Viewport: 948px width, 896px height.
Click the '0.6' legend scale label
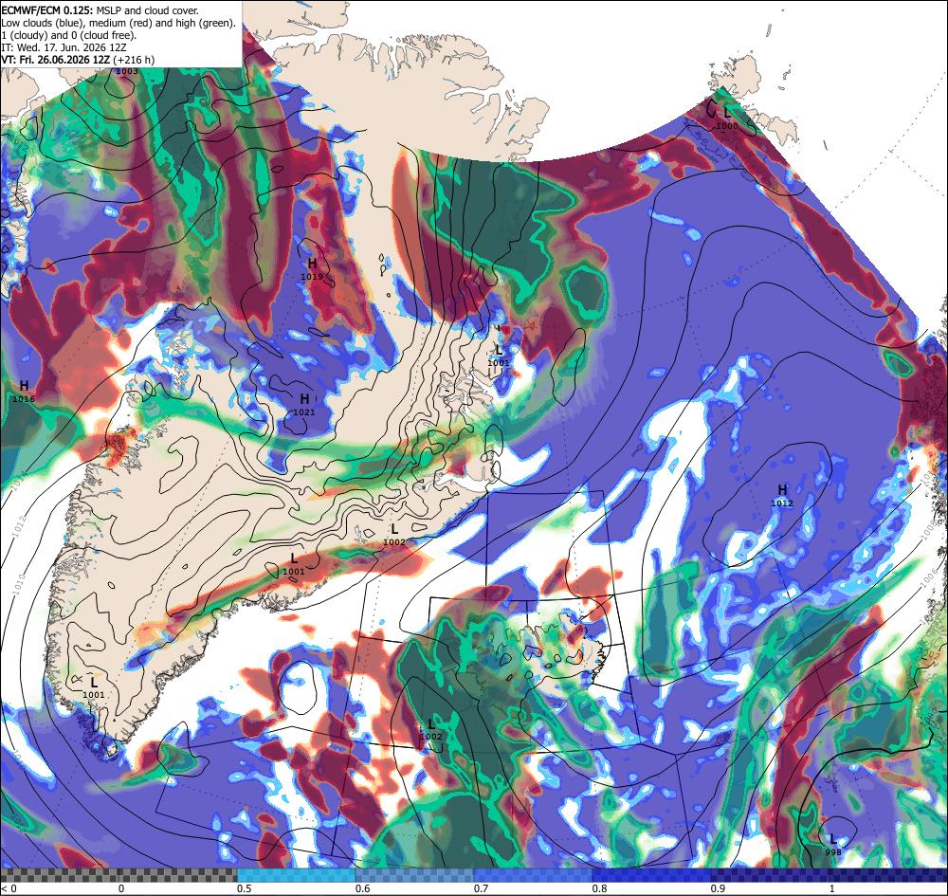click(363, 888)
